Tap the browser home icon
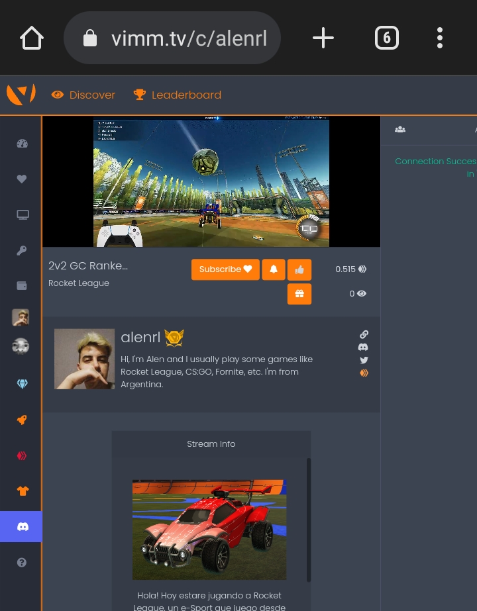 pyautogui.click(x=32, y=38)
